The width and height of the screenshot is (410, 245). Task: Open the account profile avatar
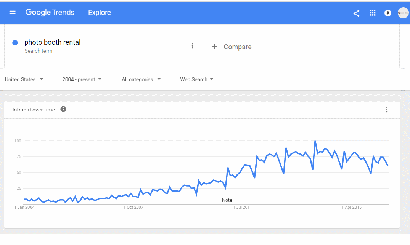403,13
